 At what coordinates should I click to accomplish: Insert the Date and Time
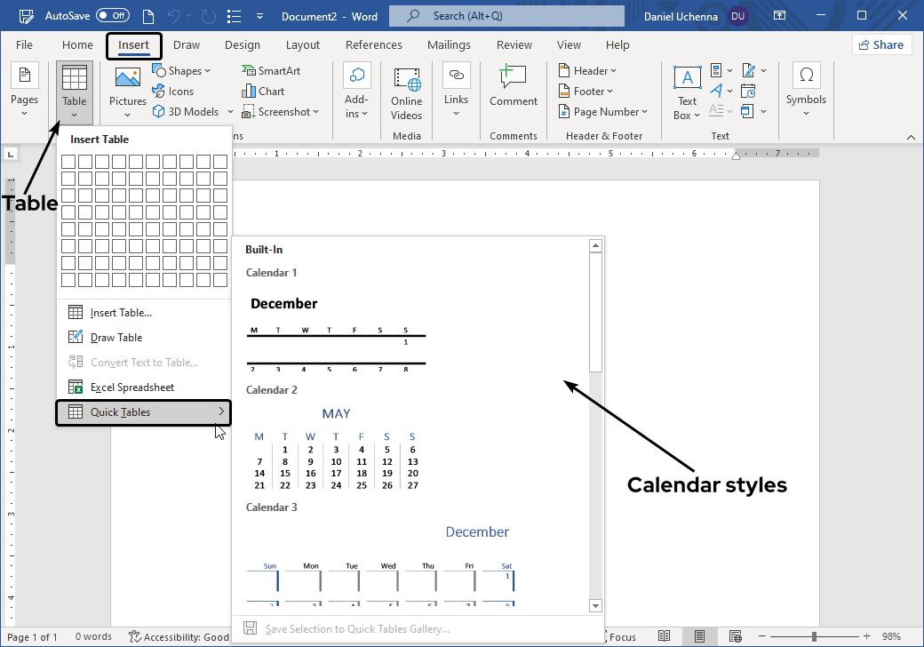point(748,91)
